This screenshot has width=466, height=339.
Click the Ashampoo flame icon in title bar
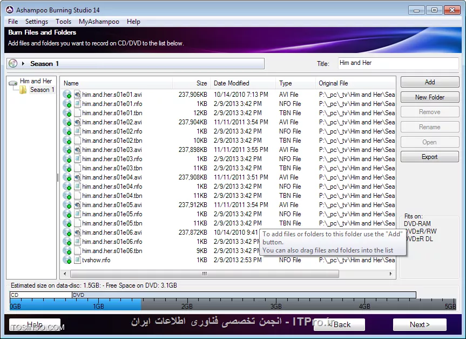point(10,10)
